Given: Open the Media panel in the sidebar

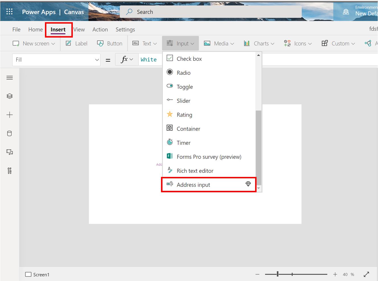Looking at the screenshot, I should pyautogui.click(x=9, y=152).
